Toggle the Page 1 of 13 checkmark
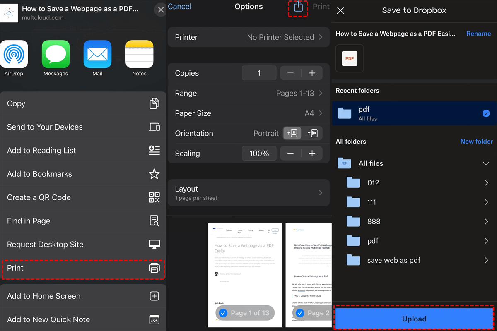Screen dimensions: 497x331 tap(223, 313)
